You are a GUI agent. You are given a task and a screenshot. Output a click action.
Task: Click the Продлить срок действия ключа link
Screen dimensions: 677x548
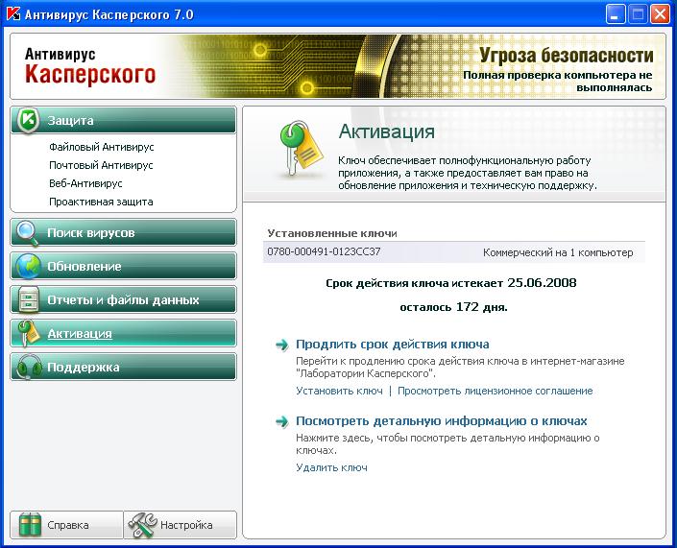pyautogui.click(x=392, y=345)
